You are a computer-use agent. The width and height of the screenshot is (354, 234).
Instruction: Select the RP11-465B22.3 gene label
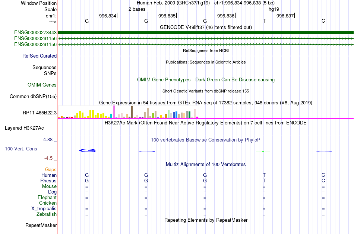point(40,113)
